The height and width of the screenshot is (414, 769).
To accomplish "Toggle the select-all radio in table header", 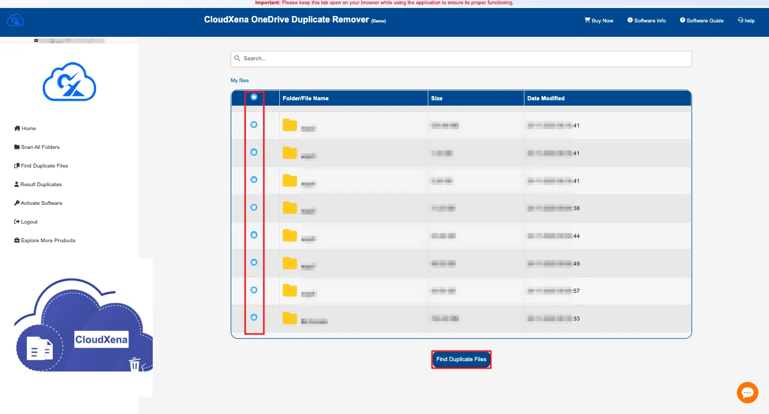I will click(254, 97).
